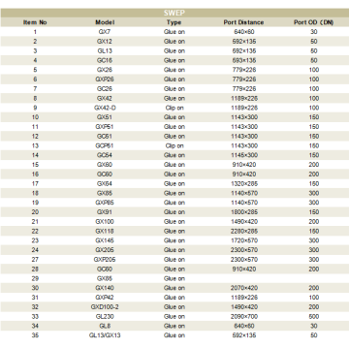Select the GX91 model cell
Screen dimensions: 349x349
pos(105,212)
